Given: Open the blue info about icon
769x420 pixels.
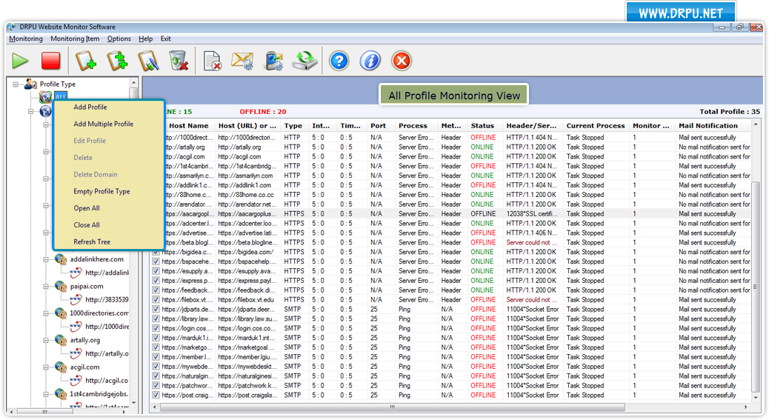Looking at the screenshot, I should point(370,61).
